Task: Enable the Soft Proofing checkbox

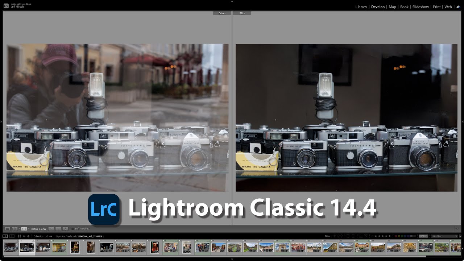Action: (72, 229)
